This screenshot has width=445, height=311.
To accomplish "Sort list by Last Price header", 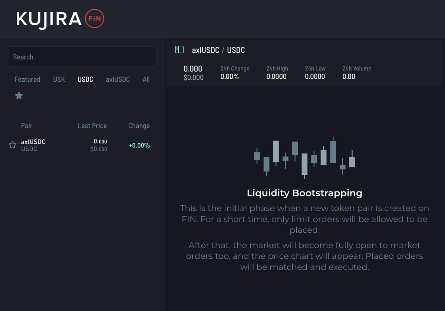I will click(92, 126).
